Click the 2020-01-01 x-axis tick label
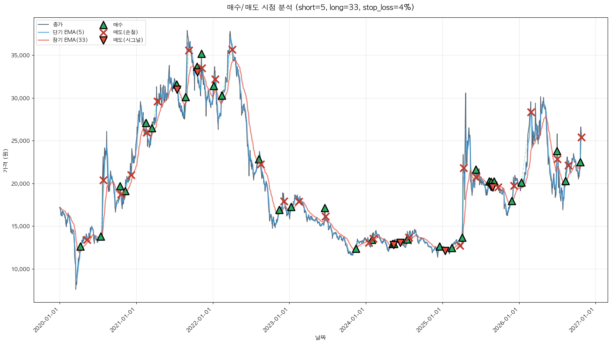 [47, 319]
